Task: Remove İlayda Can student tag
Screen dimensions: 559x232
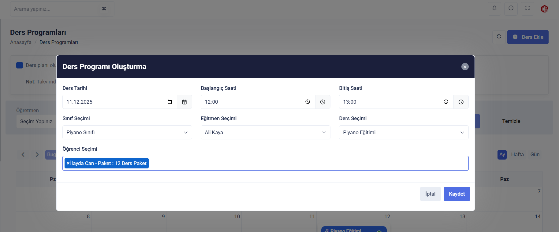Action: click(x=68, y=163)
